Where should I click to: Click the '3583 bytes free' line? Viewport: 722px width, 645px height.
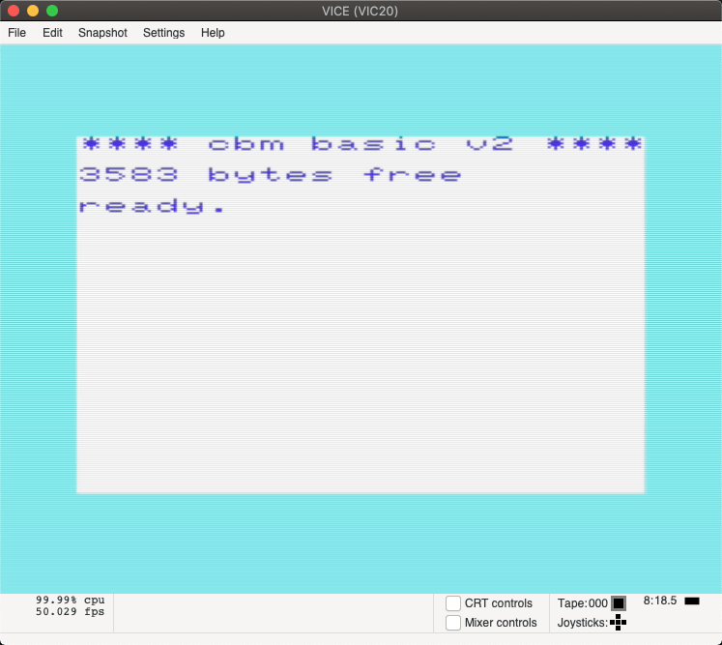coord(271,175)
